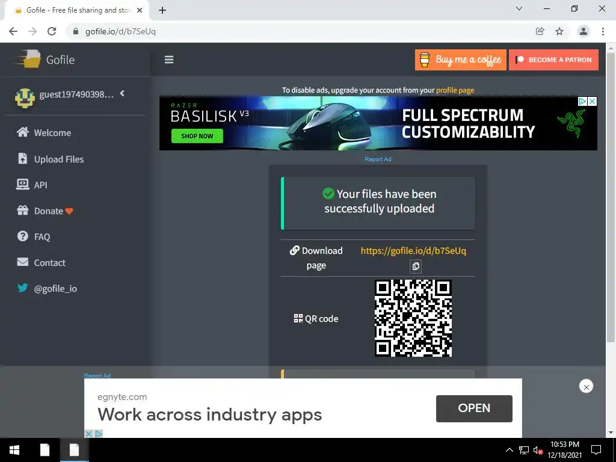
Task: Click Report Ad under Razer banner
Action: 378,159
